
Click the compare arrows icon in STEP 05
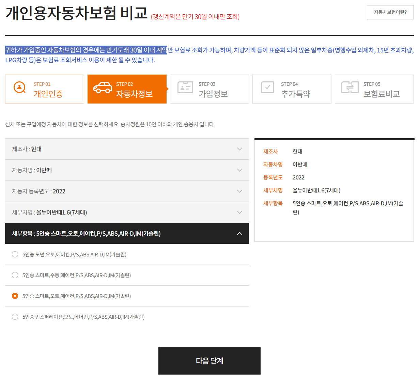[350, 87]
